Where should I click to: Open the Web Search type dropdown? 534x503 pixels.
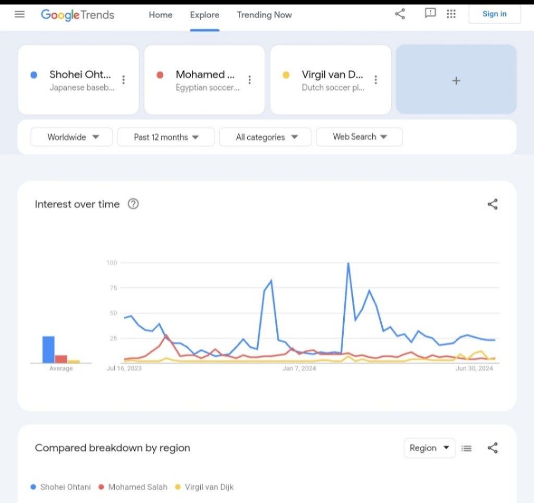[359, 137]
